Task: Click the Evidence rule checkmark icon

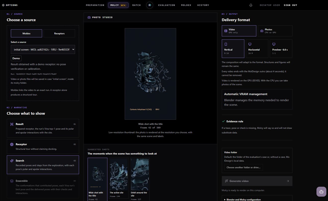Action: pos(223,121)
